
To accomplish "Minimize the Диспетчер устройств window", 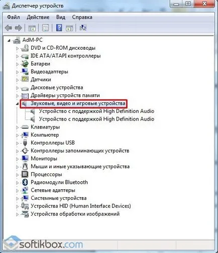I will click(x=176, y=4).
